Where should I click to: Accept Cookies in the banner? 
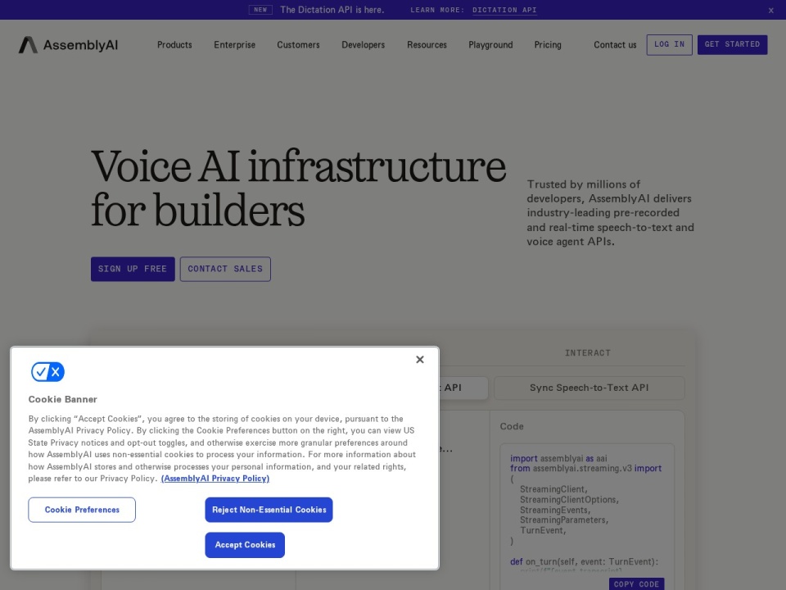(x=245, y=545)
